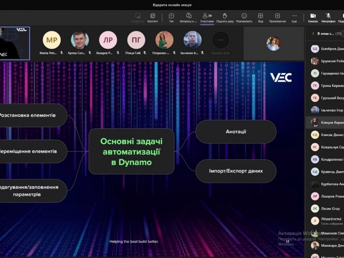Select Гаращенко in participant list
This screenshot has height=258, width=344.
point(325,73)
